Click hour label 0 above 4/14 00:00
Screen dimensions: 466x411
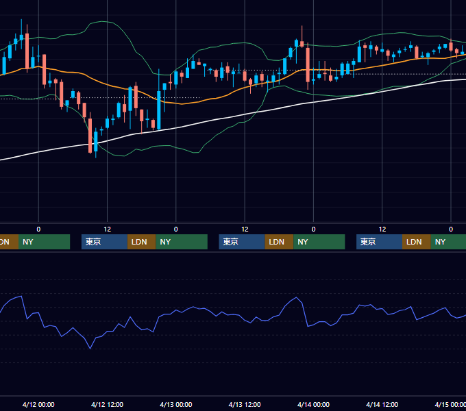(x=313, y=229)
